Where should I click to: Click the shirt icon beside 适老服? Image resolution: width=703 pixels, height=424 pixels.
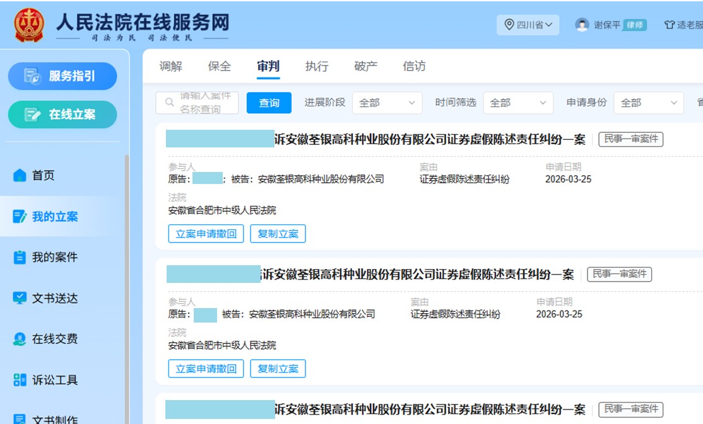(670, 25)
